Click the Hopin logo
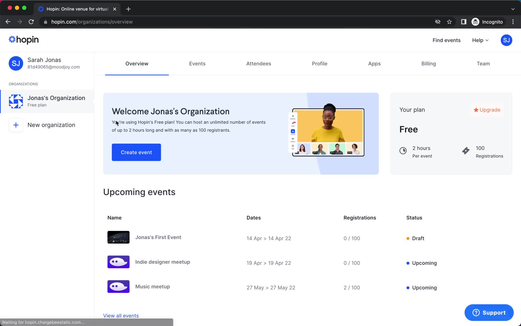The width and height of the screenshot is (521, 326). tap(24, 40)
